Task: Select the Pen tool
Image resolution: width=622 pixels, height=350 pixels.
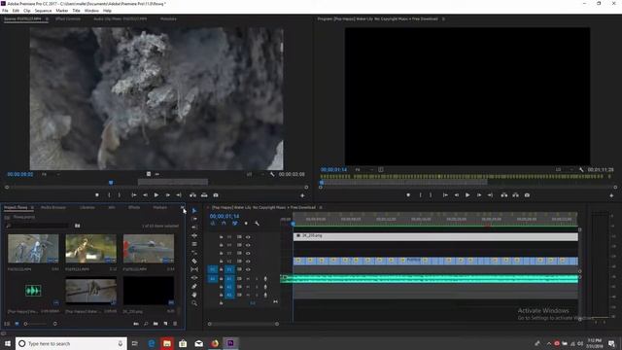Action: 194,286
